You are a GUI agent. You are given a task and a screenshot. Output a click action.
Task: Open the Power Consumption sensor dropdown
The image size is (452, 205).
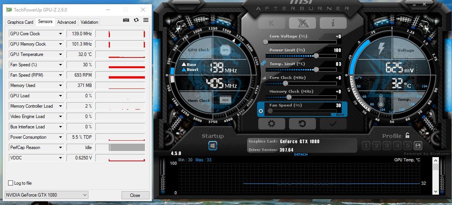click(x=61, y=137)
